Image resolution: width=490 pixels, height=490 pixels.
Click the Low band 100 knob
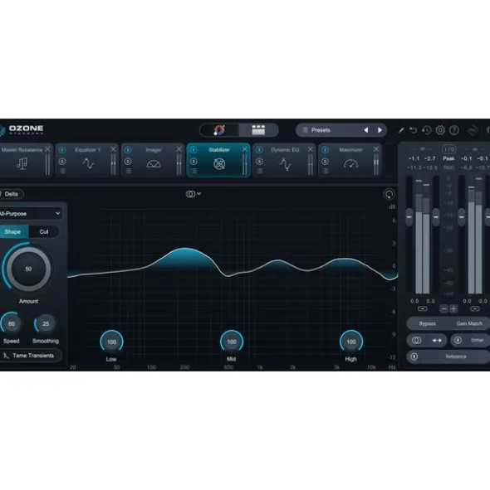click(x=112, y=342)
